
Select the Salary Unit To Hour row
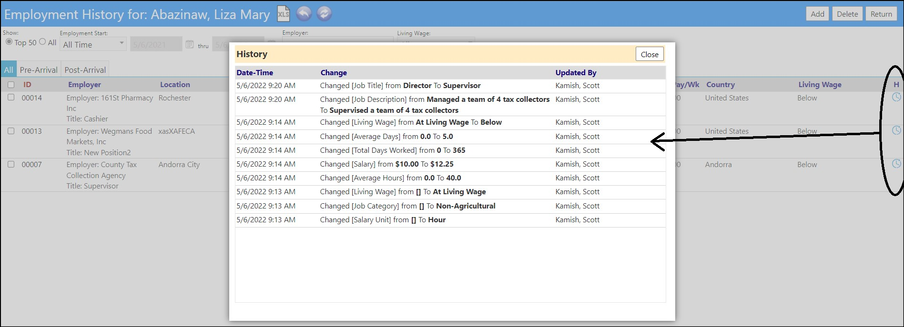coord(450,220)
